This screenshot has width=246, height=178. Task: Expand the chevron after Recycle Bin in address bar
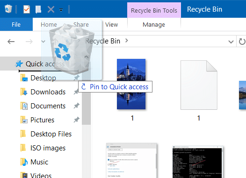tap(127, 41)
